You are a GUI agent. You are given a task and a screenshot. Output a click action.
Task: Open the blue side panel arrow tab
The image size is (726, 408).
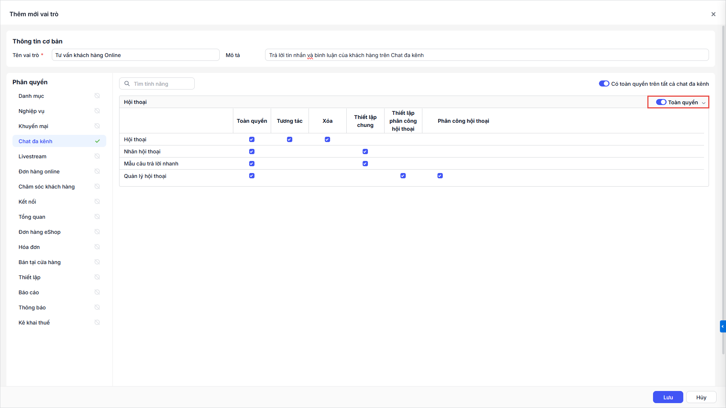tap(723, 326)
